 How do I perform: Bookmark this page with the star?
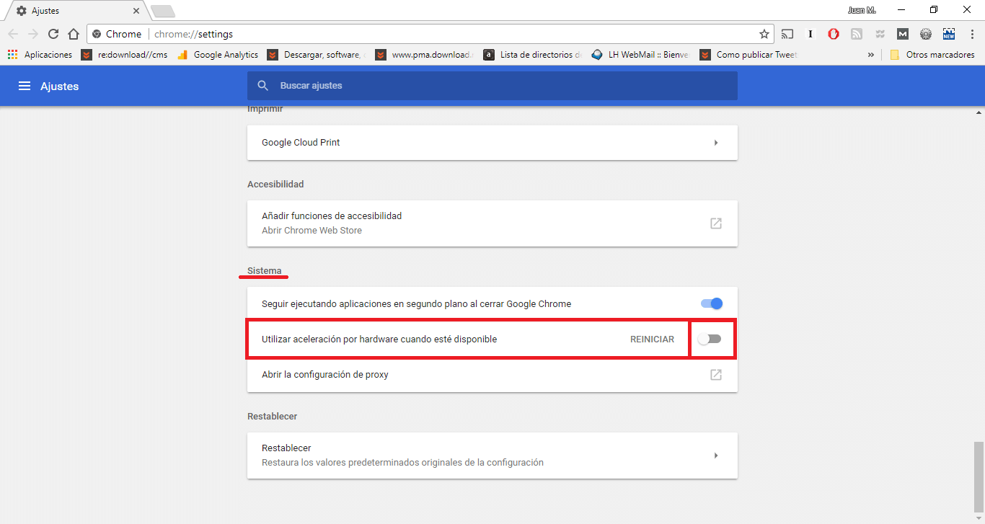coord(764,34)
